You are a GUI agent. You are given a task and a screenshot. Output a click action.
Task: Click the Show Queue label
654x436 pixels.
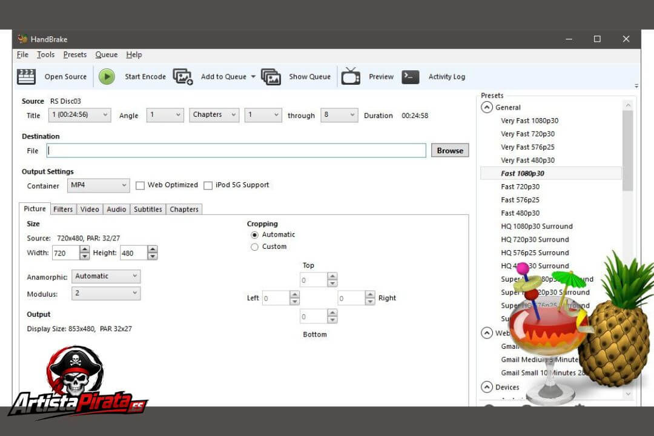pyautogui.click(x=309, y=77)
